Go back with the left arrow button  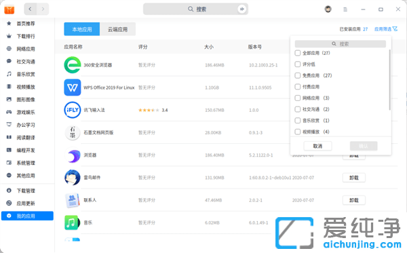30,9
